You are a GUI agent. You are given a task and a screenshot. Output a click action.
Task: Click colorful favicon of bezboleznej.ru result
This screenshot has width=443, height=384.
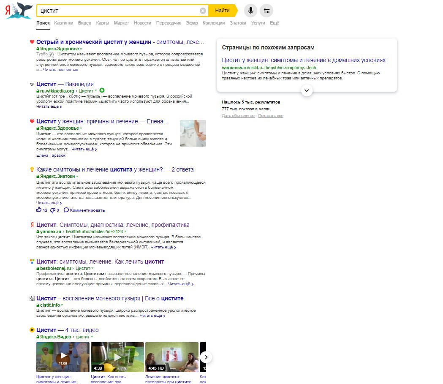tap(32, 261)
